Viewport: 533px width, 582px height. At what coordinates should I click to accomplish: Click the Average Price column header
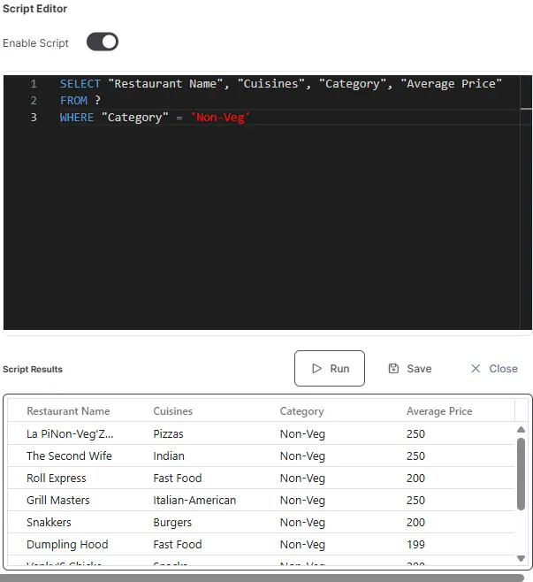pos(439,411)
